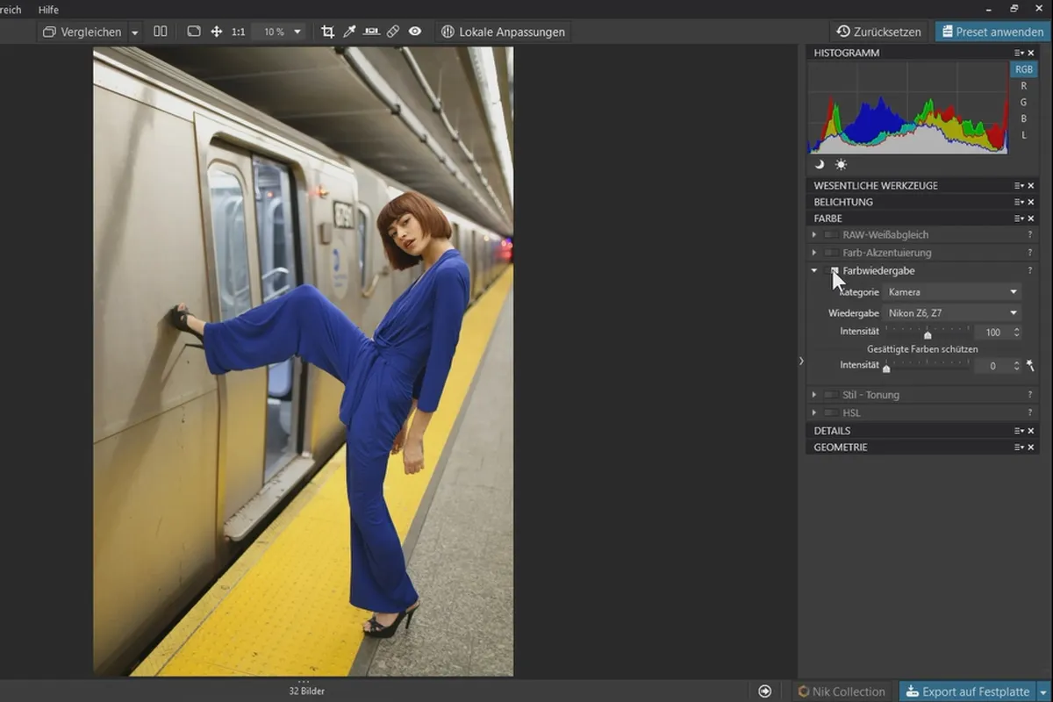The image size is (1053, 702).
Task: Click the magic wand next to Intensität 0
Action: point(1030,365)
